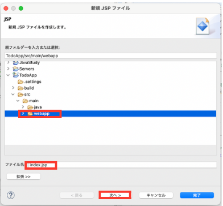The image size is (223, 206).
Task: Expand the webapp folder chevron
Action: tap(23, 113)
